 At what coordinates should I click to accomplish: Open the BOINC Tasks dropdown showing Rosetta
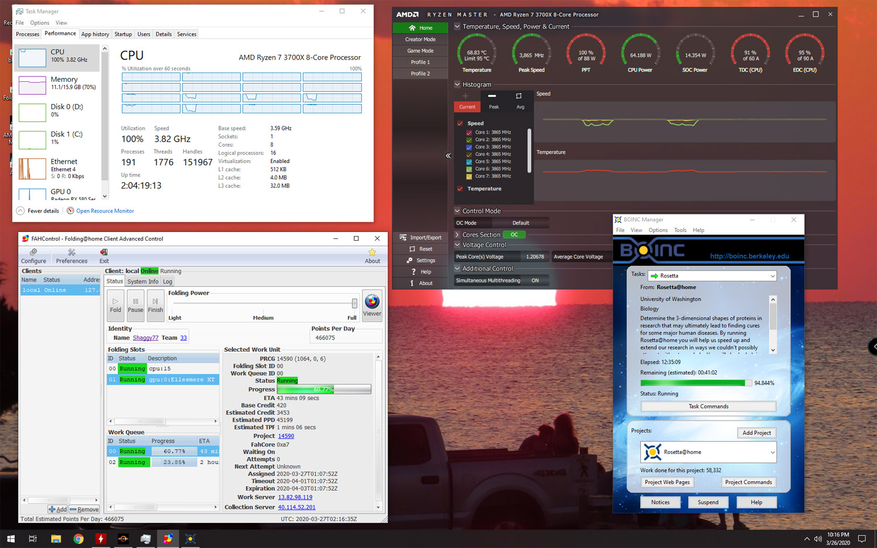pos(712,276)
